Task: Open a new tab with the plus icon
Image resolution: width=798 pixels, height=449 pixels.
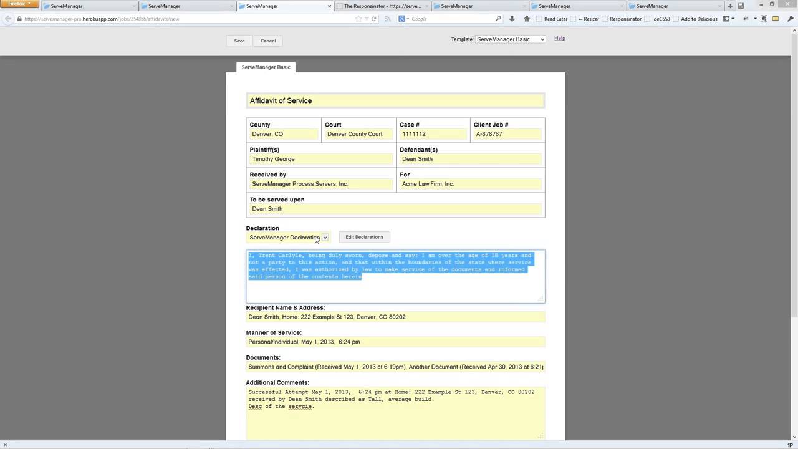Action: (730, 6)
